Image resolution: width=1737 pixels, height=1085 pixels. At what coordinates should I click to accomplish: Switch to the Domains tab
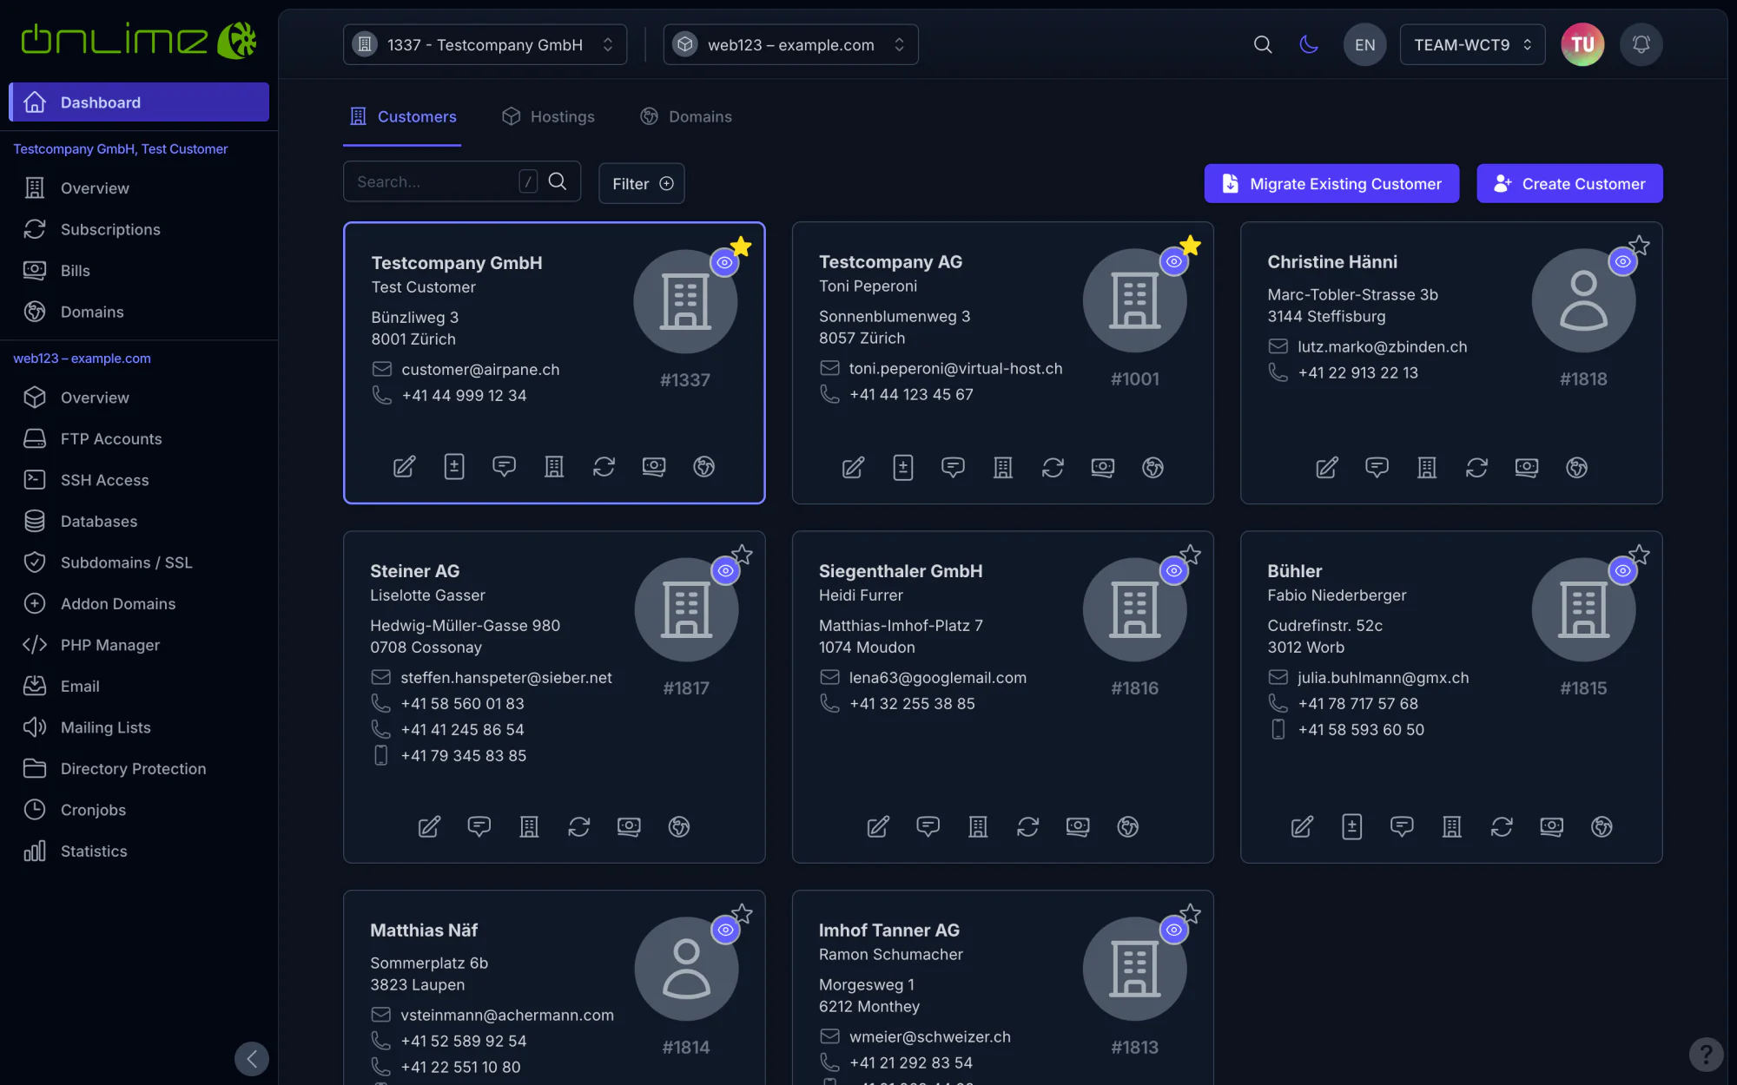tap(686, 116)
